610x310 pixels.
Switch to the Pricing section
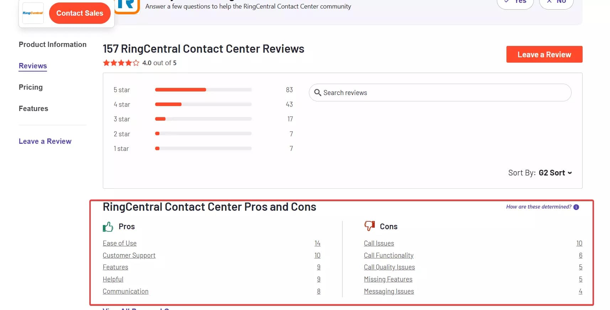[x=31, y=87]
